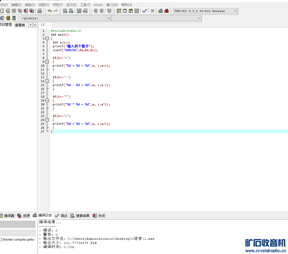Viewport: 288px width, 254px height.
Task: Click the Find magnifier toolbar icon
Action: (x=65, y=11)
